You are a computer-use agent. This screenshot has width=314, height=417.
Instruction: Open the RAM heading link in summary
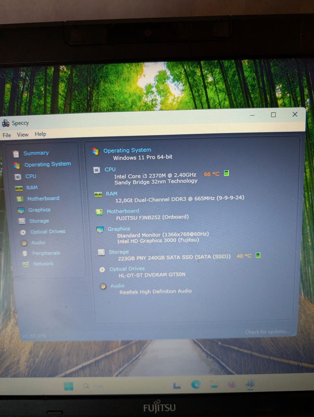click(112, 194)
